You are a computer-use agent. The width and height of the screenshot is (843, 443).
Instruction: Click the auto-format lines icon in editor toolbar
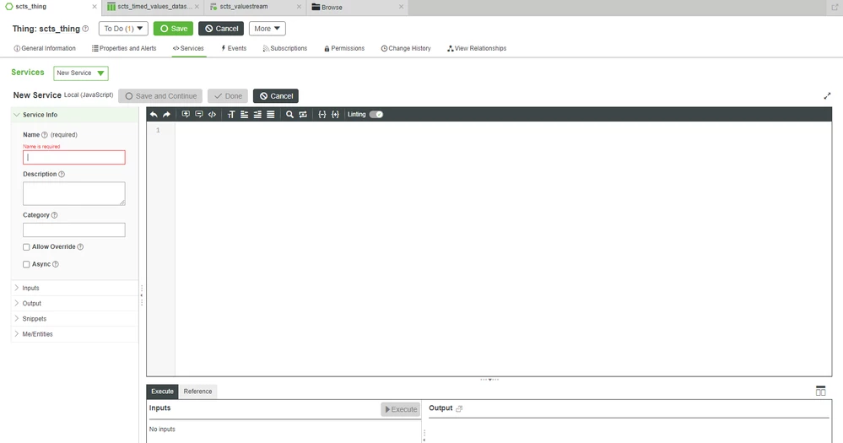pos(270,115)
